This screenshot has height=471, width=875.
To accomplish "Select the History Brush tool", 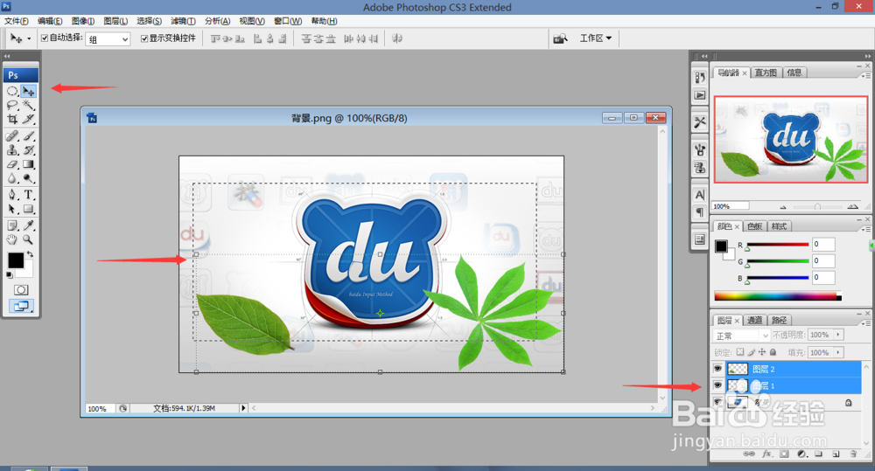I will (29, 150).
